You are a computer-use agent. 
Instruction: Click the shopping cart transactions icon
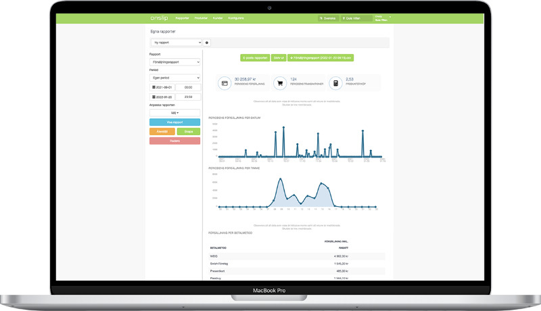pos(280,83)
